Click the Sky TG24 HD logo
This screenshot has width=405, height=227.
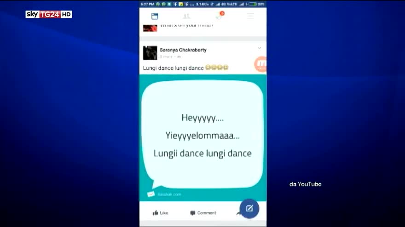(48, 14)
